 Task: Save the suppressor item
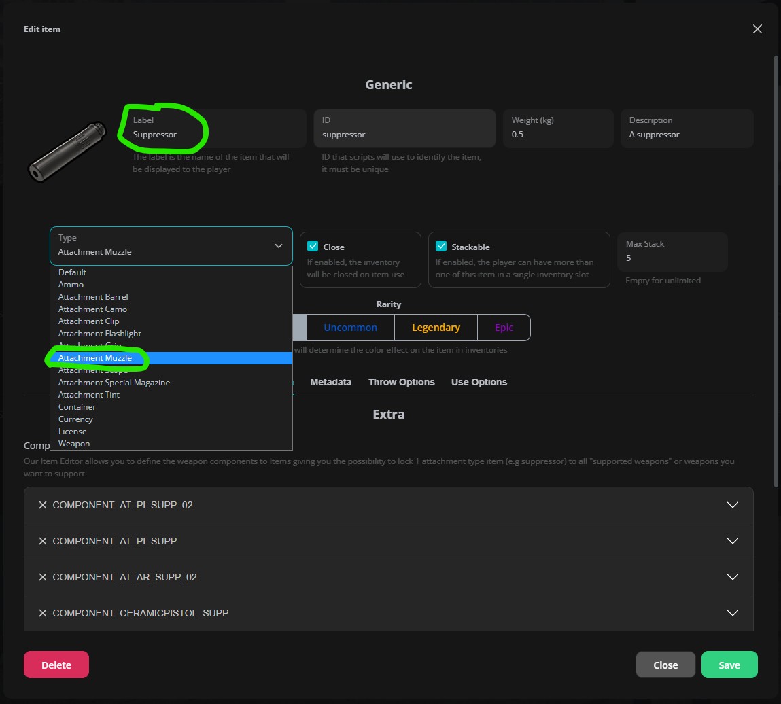[729, 665]
